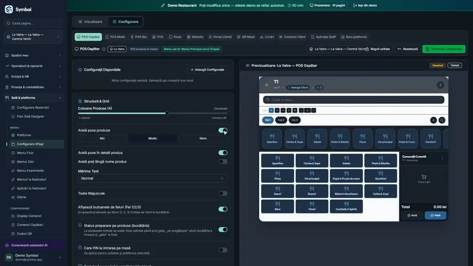
Task: Enable Arată preț lângă nume produs
Action: pos(223,161)
